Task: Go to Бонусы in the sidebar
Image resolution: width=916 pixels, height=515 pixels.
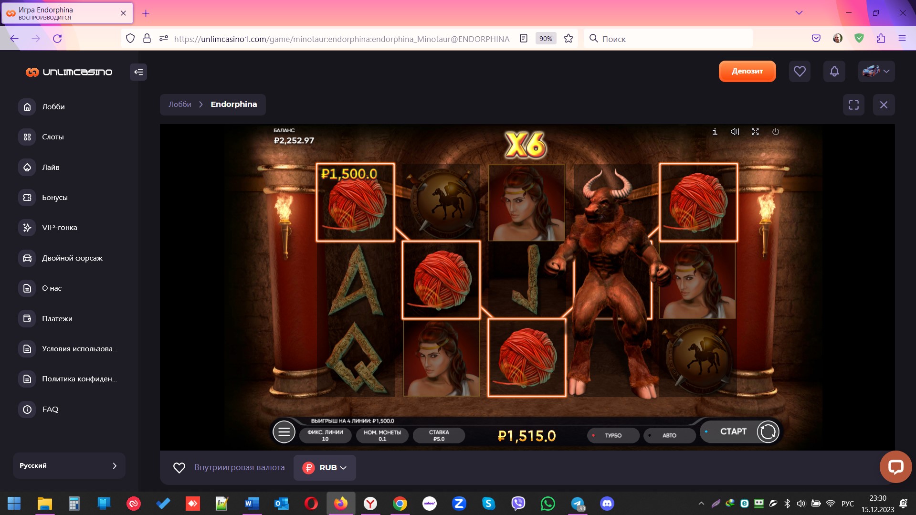Action: coord(54,198)
